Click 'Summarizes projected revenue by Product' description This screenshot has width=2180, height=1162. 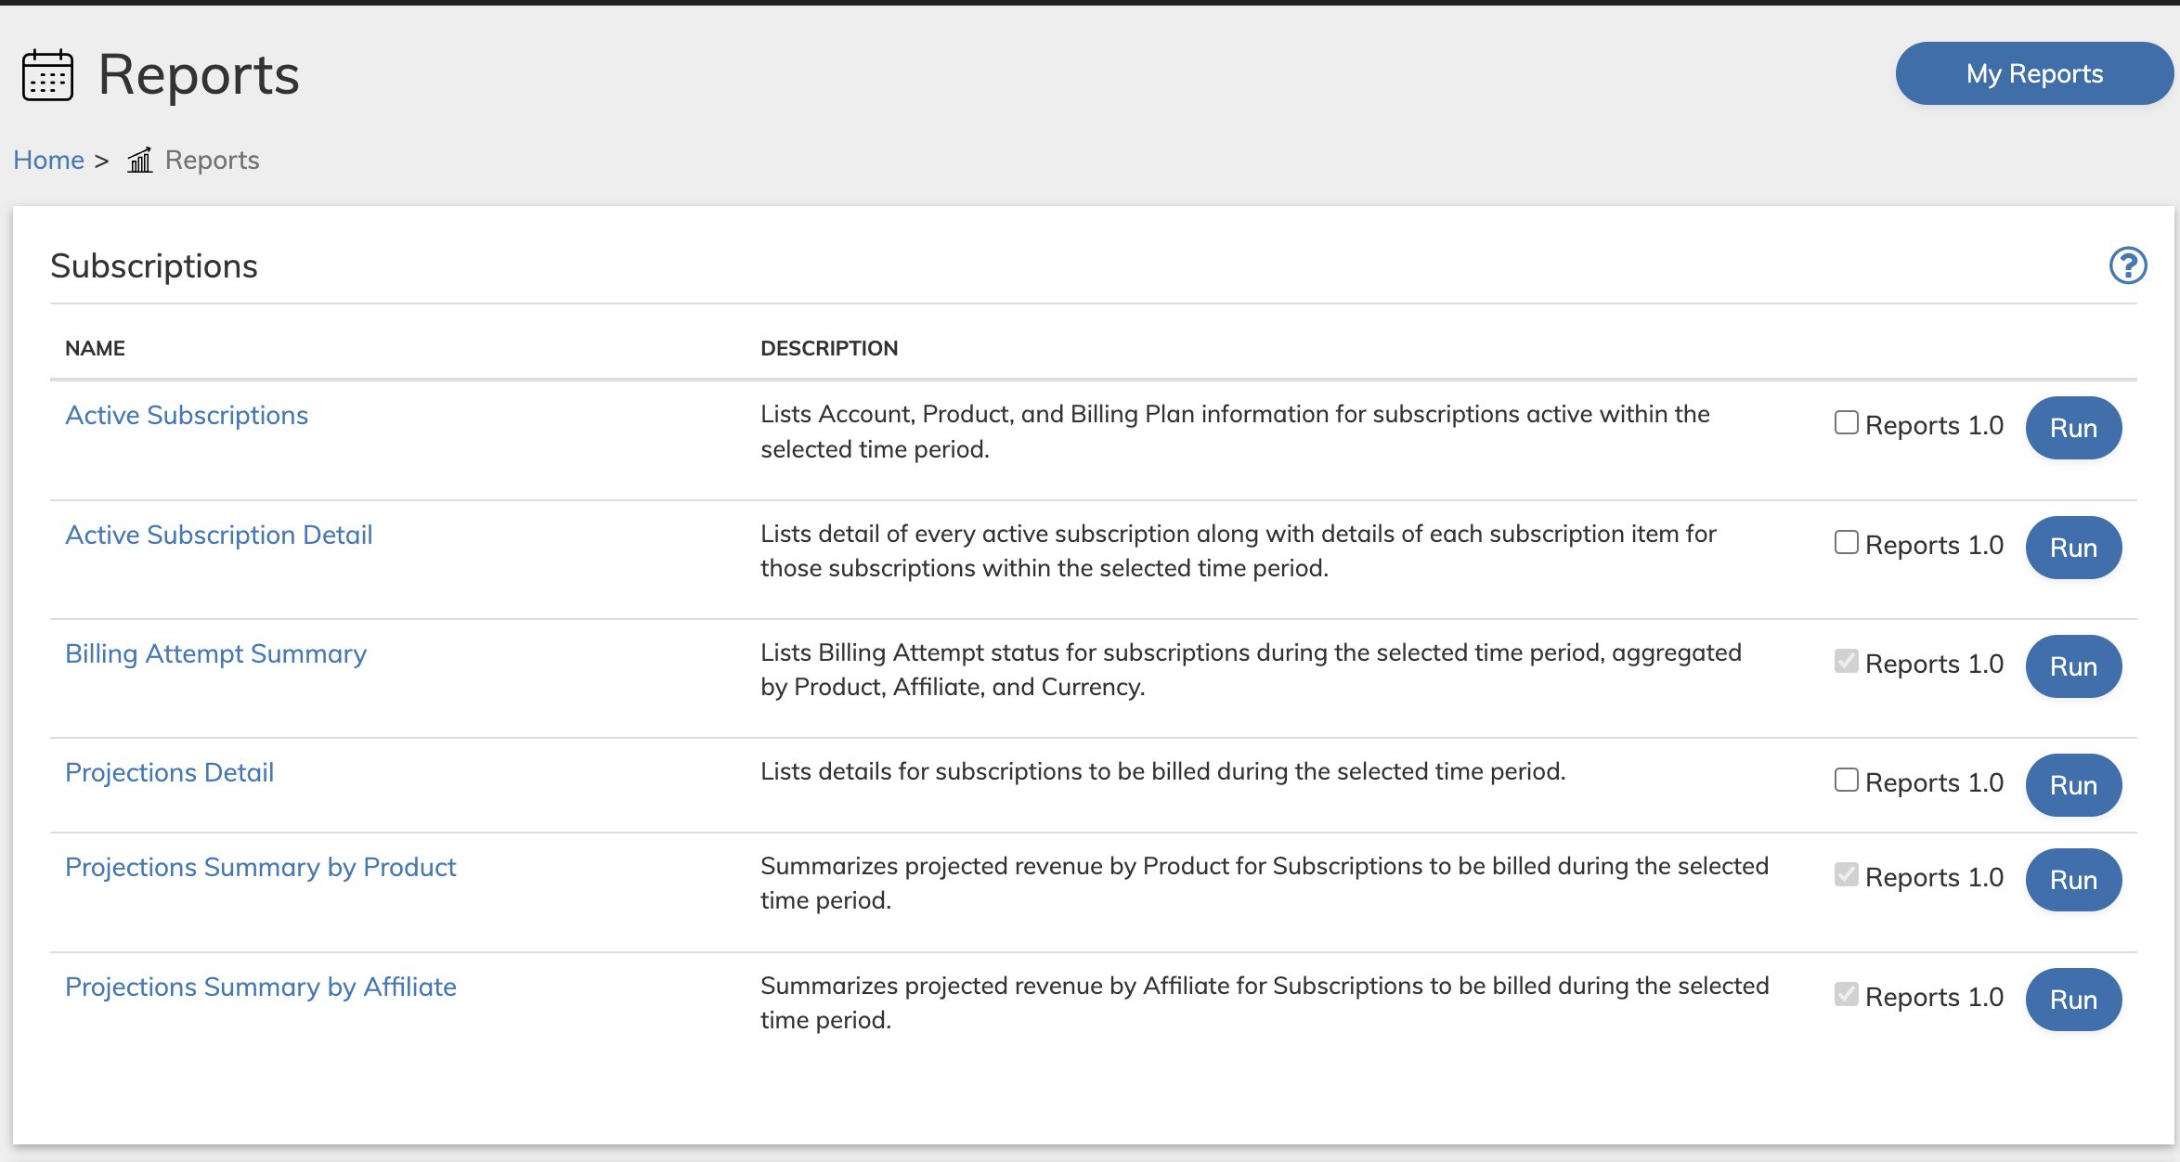click(1265, 883)
